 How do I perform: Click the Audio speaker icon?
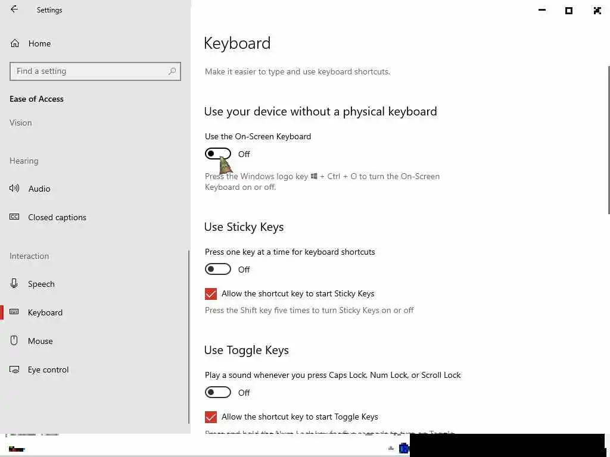(x=14, y=189)
